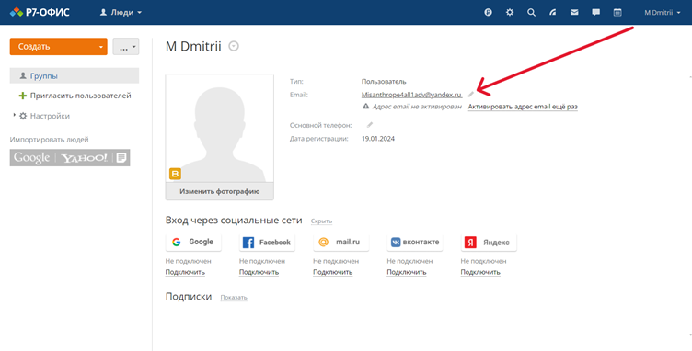Viewport: 692px width, 351px height.
Task: Open the chat bubble icon
Action: pyautogui.click(x=595, y=12)
